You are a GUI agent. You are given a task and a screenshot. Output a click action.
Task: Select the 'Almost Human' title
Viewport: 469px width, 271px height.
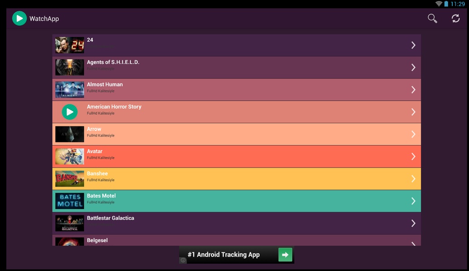tap(105, 84)
